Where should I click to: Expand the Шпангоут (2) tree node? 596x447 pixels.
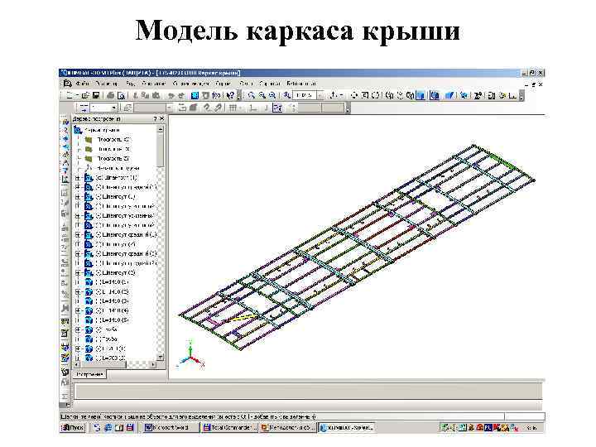[x=78, y=273]
